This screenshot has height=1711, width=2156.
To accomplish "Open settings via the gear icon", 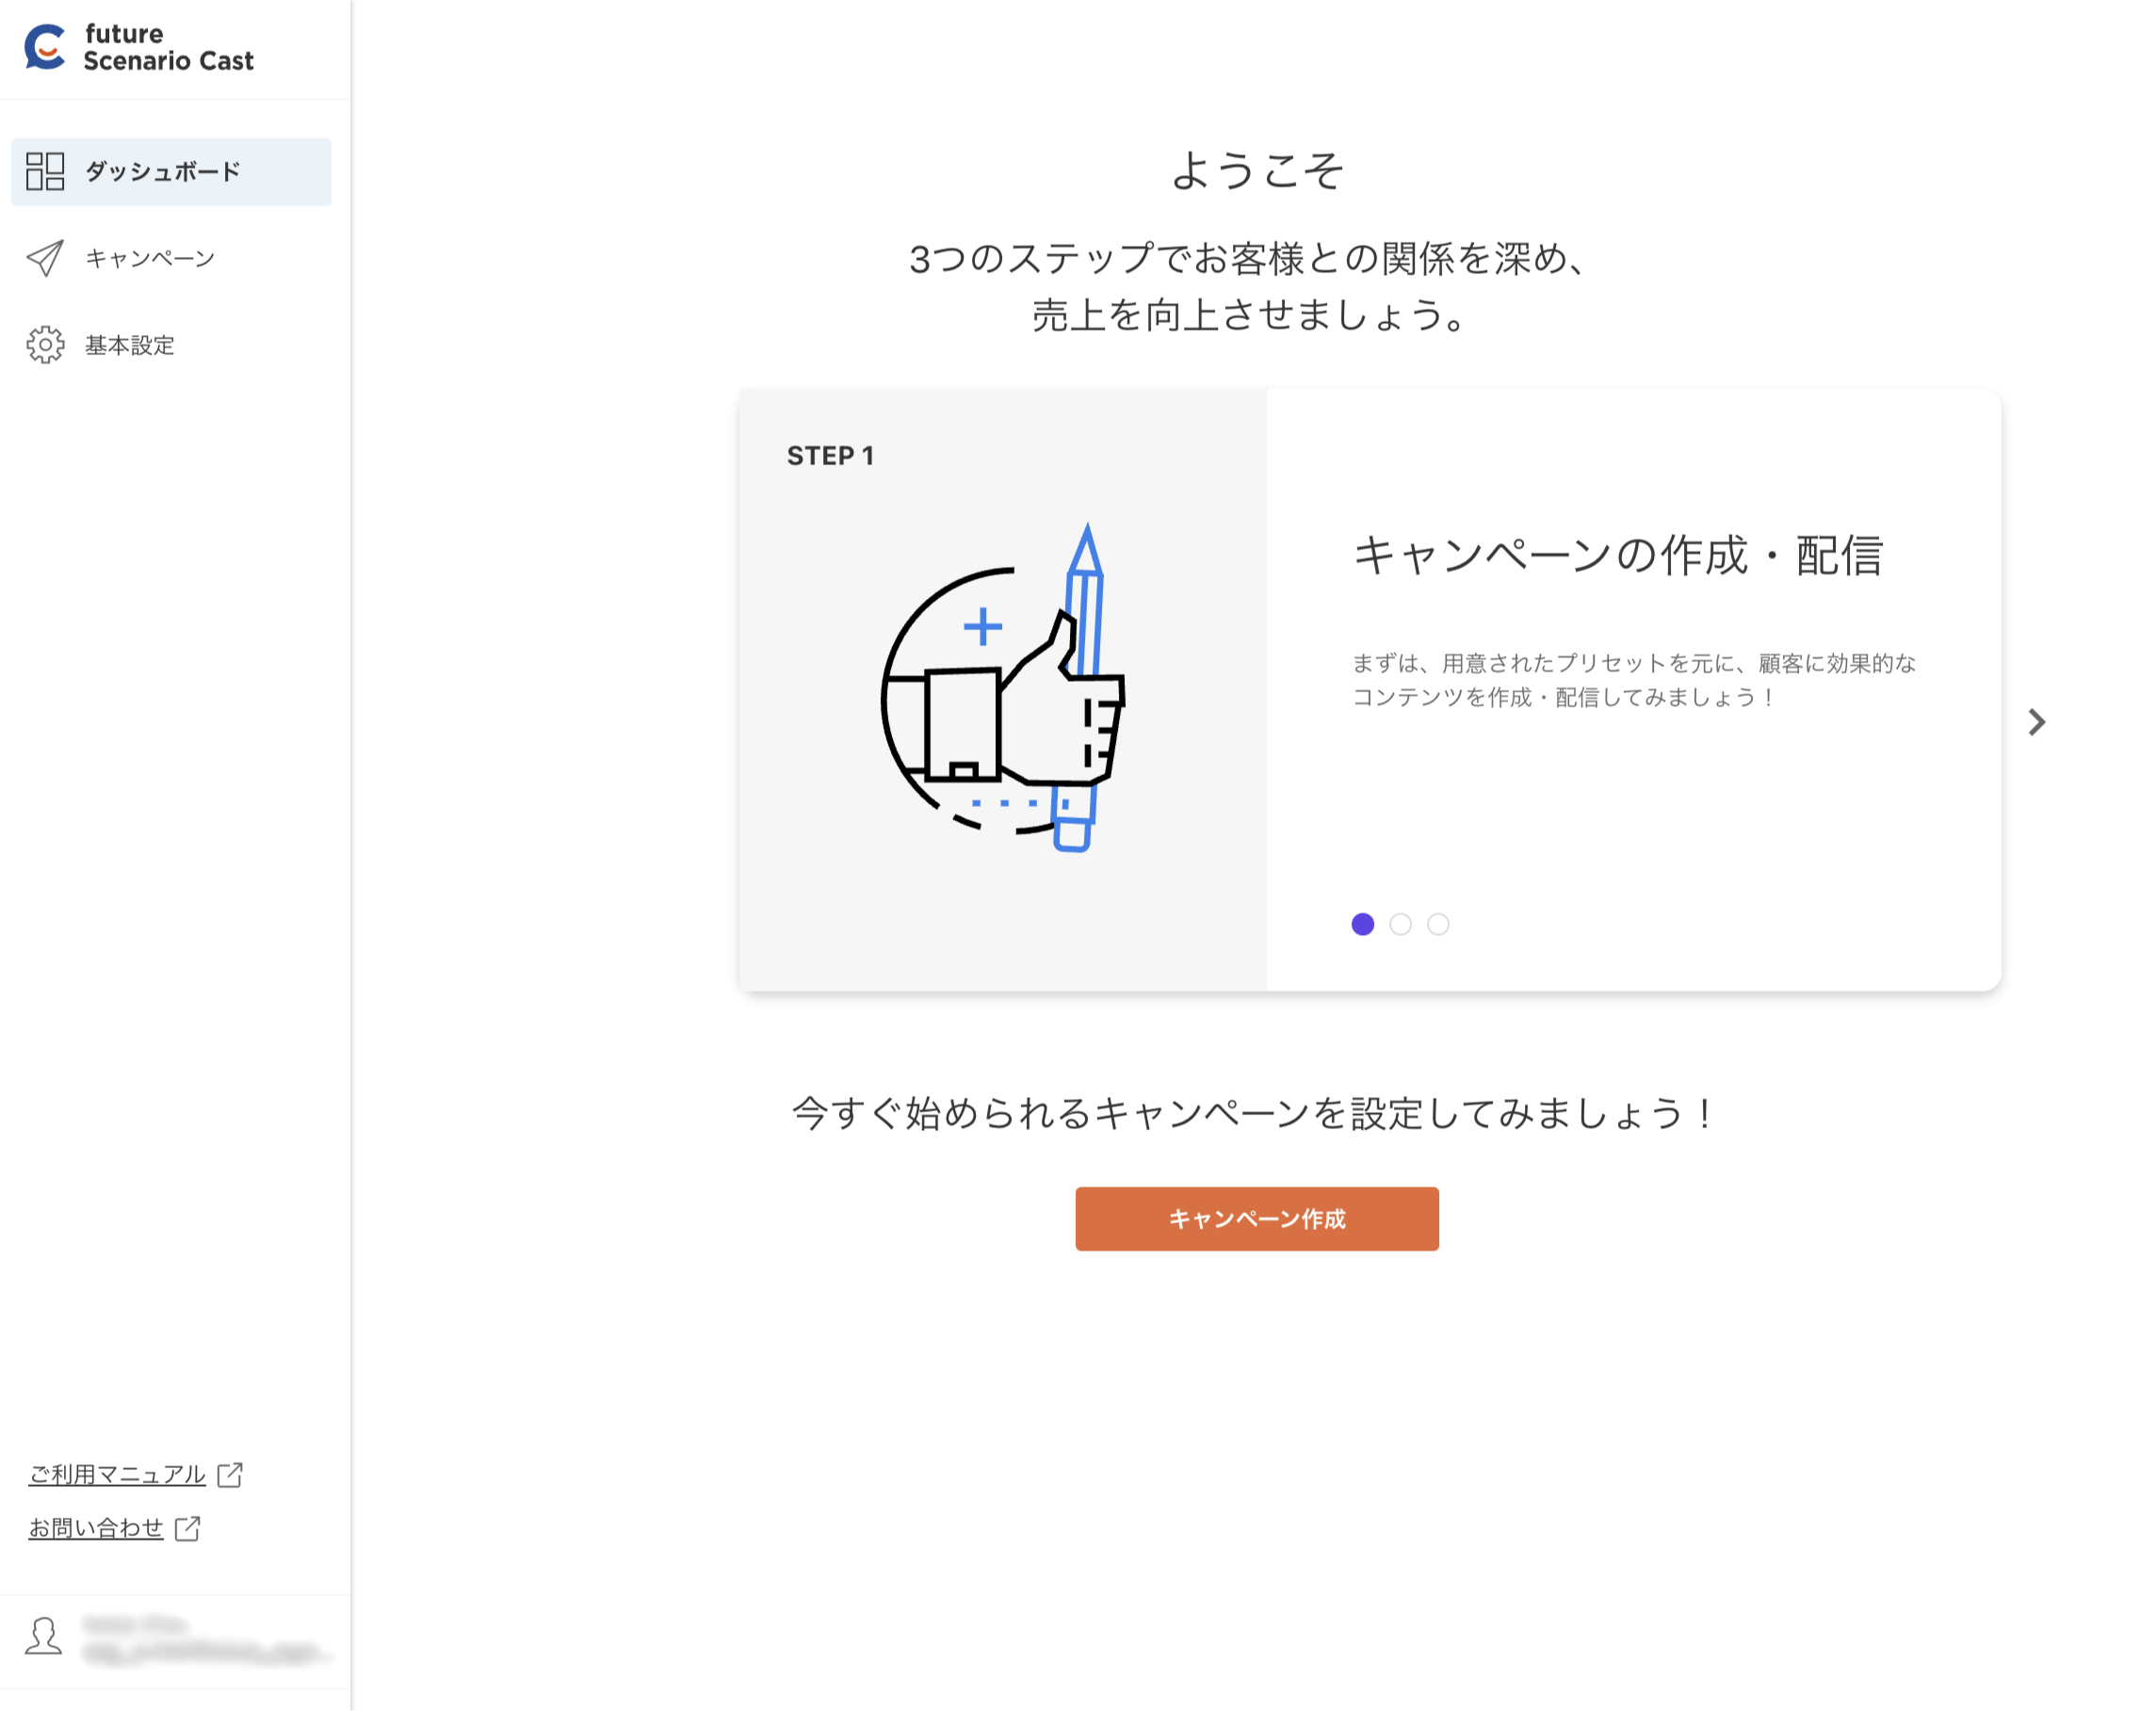I will (44, 345).
